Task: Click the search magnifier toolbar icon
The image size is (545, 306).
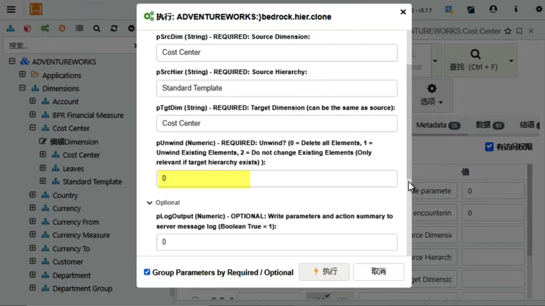Action: (x=96, y=28)
